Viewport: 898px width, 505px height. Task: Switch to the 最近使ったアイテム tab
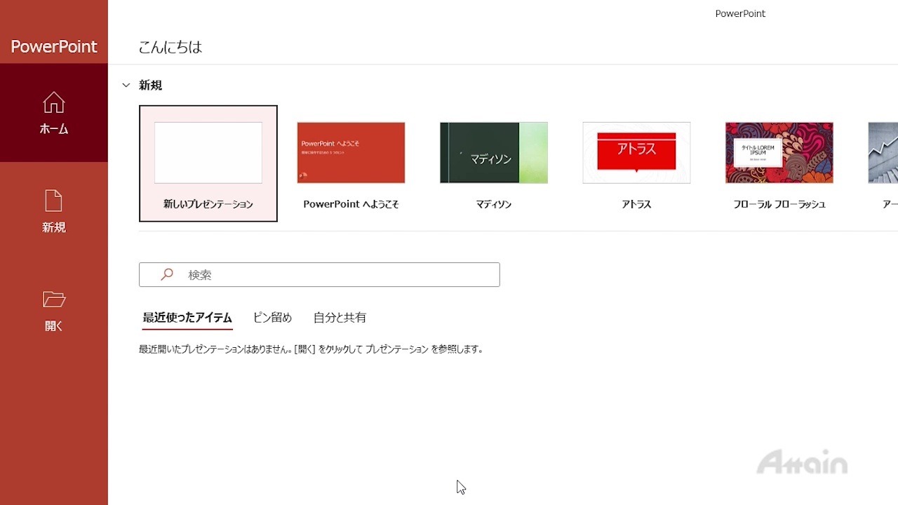(x=187, y=318)
